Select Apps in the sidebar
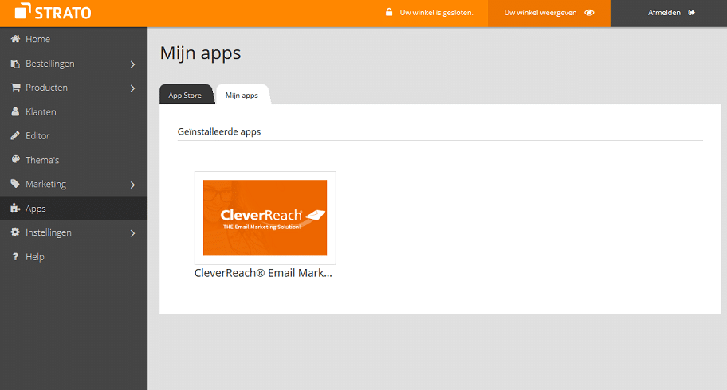Viewport: 727px width, 390px height. 73,208
